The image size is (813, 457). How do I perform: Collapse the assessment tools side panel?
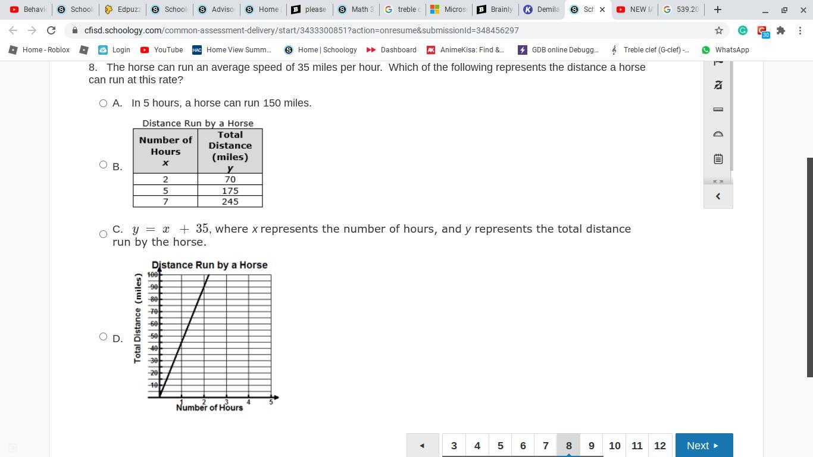point(718,196)
